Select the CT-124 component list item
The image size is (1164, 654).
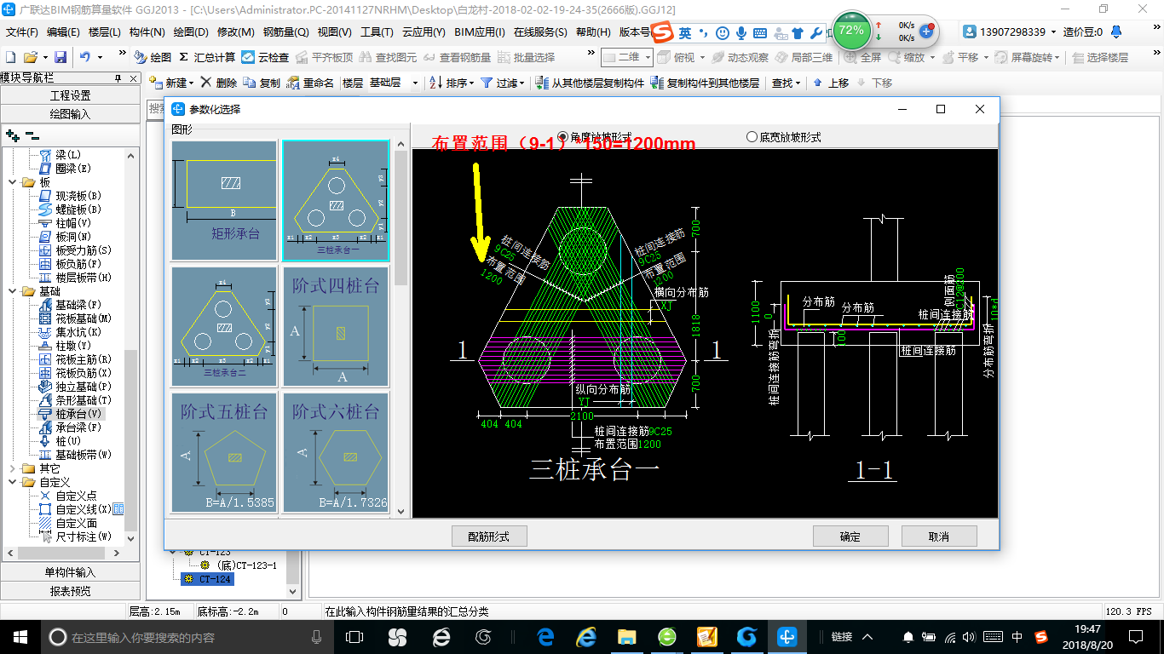(207, 579)
